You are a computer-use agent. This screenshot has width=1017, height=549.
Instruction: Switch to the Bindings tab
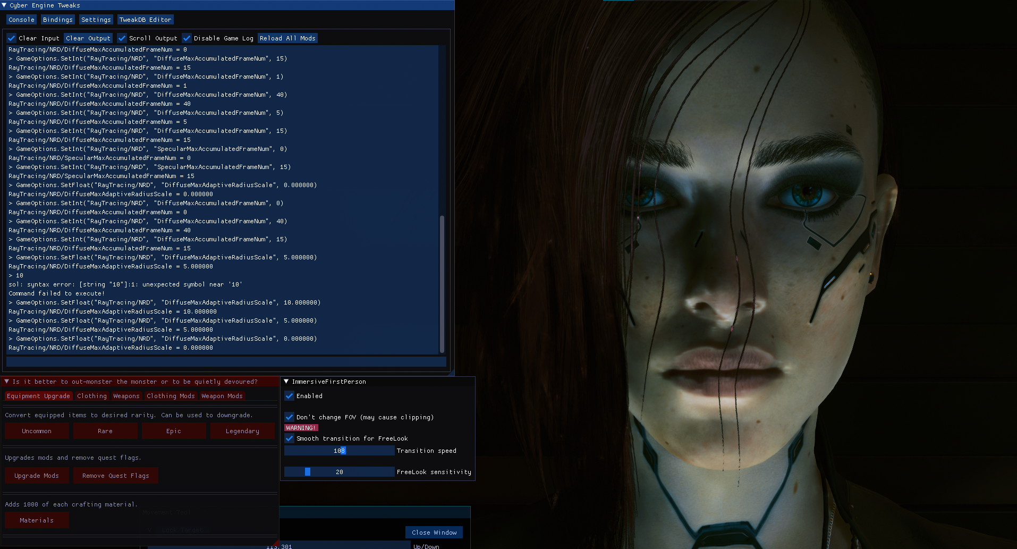[x=57, y=20]
